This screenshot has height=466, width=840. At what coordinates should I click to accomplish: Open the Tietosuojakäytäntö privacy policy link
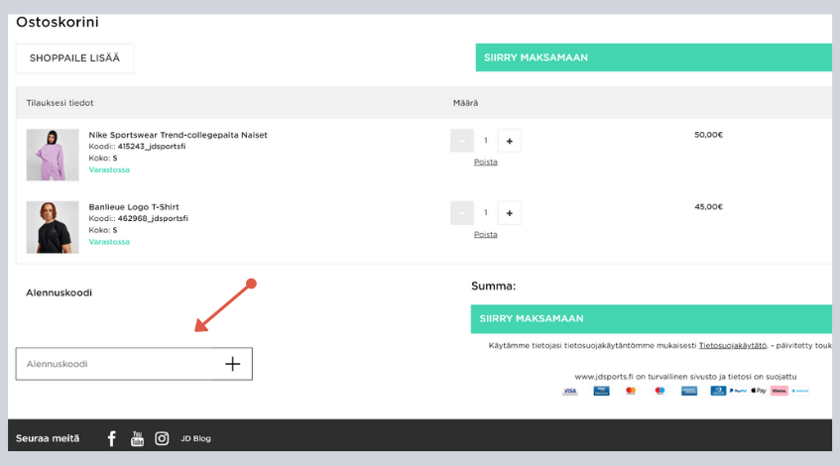[x=732, y=346]
